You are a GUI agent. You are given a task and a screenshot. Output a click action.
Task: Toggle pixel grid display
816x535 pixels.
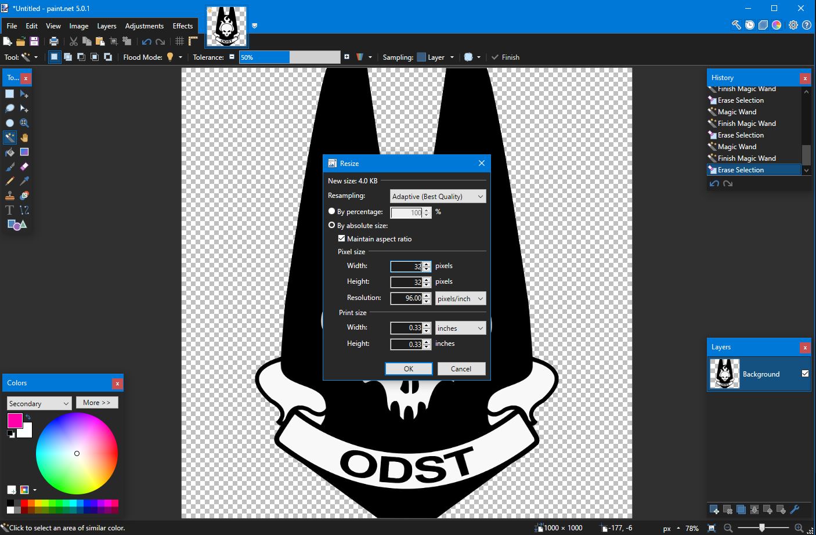click(x=180, y=41)
